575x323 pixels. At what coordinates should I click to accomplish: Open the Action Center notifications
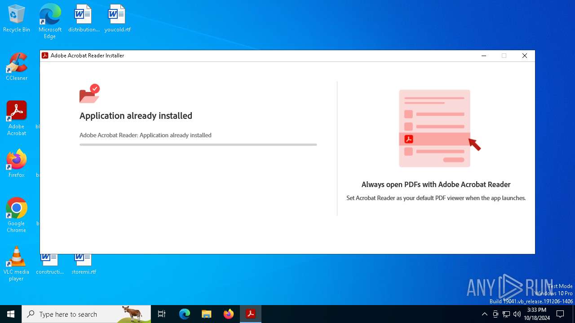560,314
